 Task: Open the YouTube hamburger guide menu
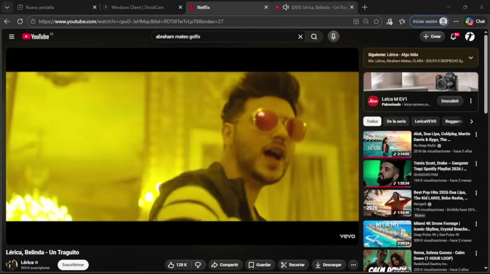click(11, 37)
